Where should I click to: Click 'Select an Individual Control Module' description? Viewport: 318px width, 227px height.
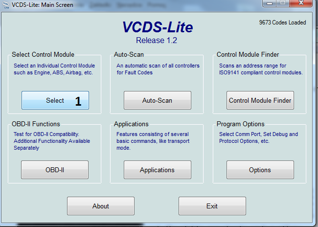54,69
